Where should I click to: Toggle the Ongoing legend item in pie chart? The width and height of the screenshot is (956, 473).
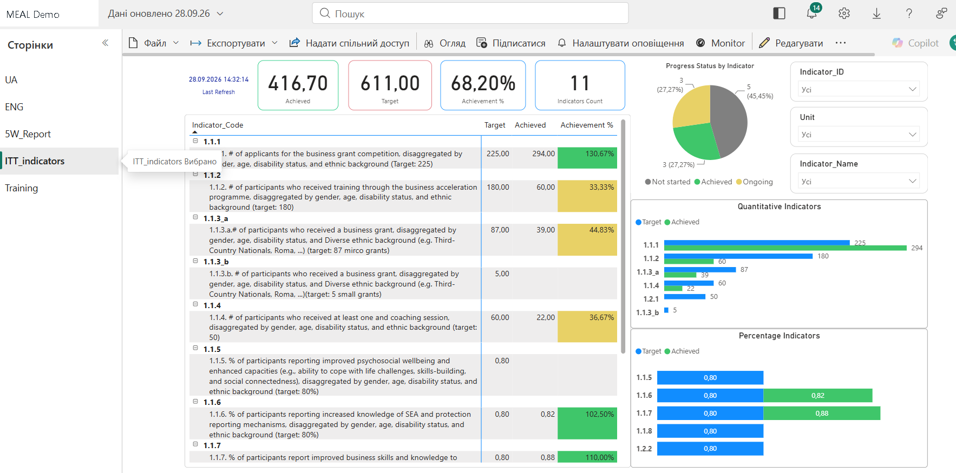pyautogui.click(x=754, y=182)
